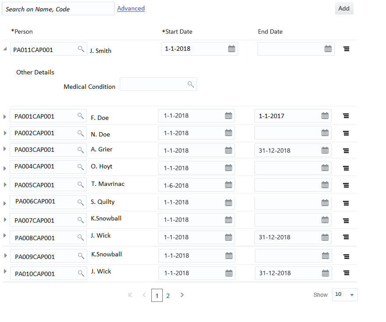The image size is (386, 322).
Task: Click the name S. Quilty
Action: [103, 202]
